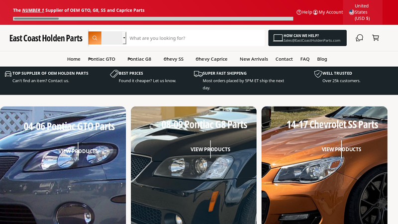This screenshot has width=398, height=224.
Task: Click the Well Trusted shield icon
Action: point(318,74)
